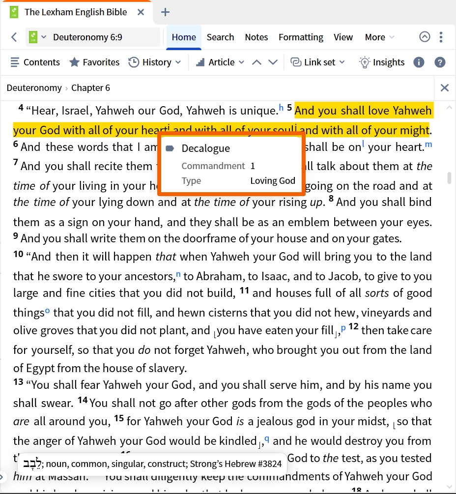Go to previous article with up arrow

coord(256,62)
